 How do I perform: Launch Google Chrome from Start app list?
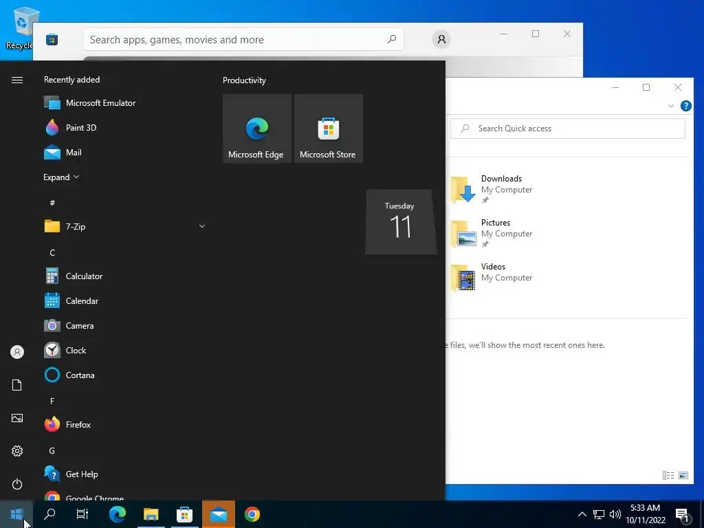tap(124, 496)
